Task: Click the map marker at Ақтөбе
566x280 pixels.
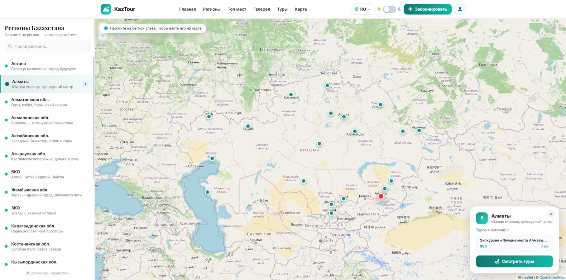Action: pos(248,126)
